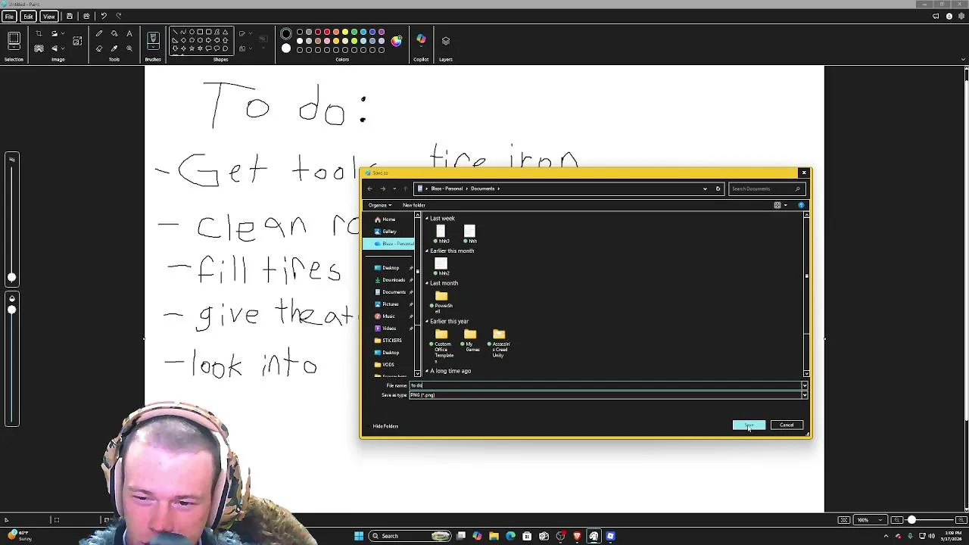Open the view options dropdown in Save dialog
The width and height of the screenshot is (969, 545).
pos(785,205)
